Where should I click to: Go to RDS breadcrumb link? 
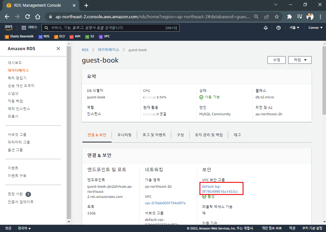[x=85, y=50]
